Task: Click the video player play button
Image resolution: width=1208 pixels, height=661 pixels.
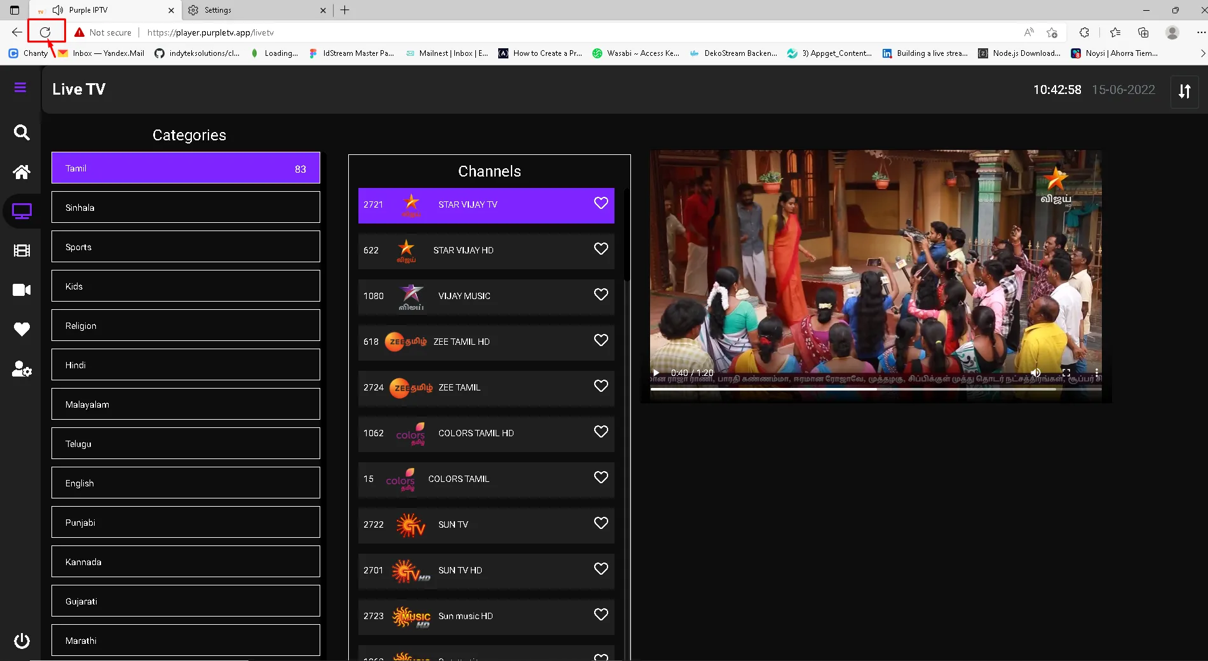Action: (x=656, y=373)
